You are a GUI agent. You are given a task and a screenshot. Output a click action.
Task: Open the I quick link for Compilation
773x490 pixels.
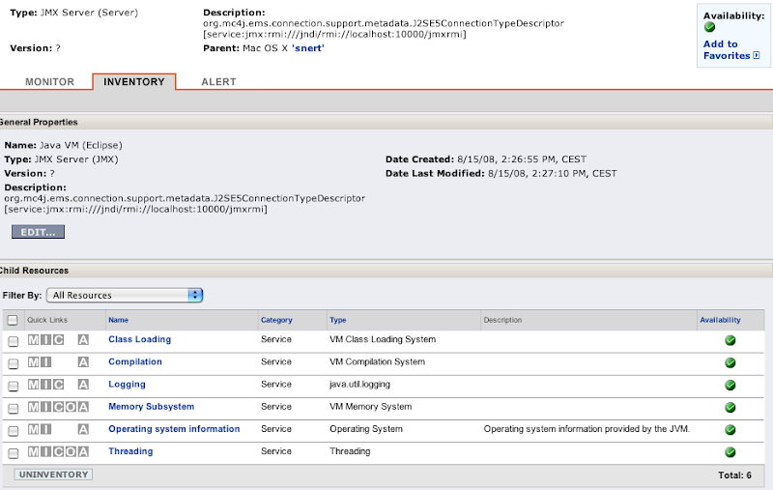45,362
